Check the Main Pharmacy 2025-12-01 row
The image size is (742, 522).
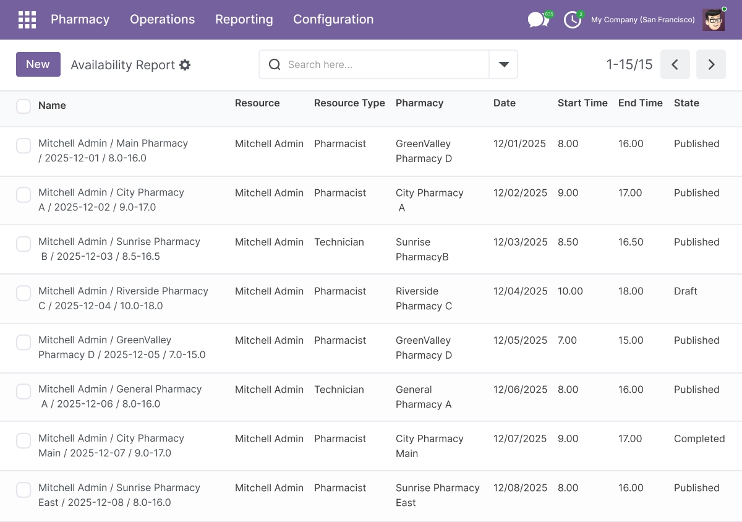[23, 146]
